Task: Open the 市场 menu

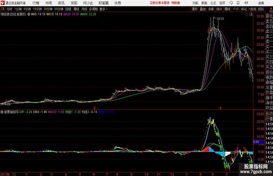Action: 49,3
